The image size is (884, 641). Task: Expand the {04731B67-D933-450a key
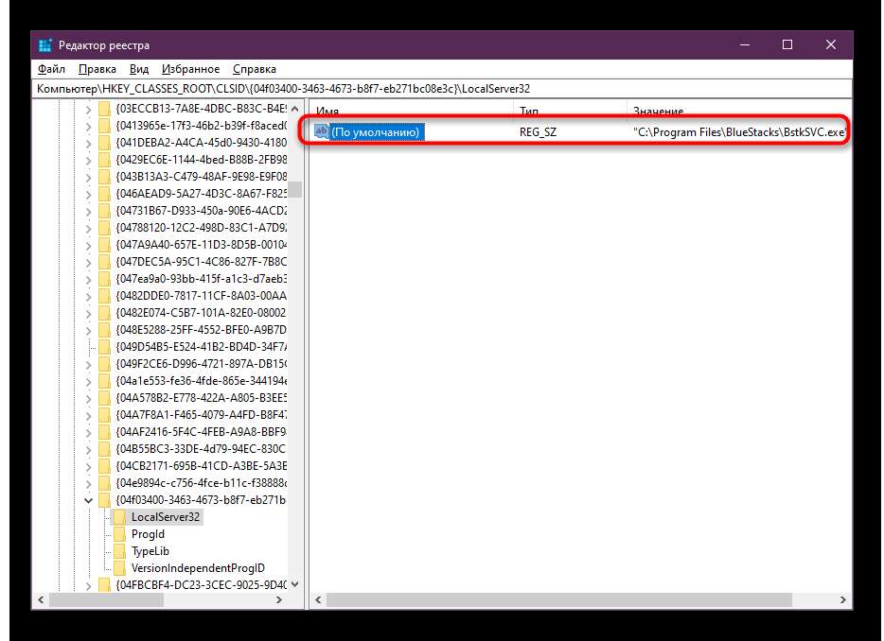[89, 211]
